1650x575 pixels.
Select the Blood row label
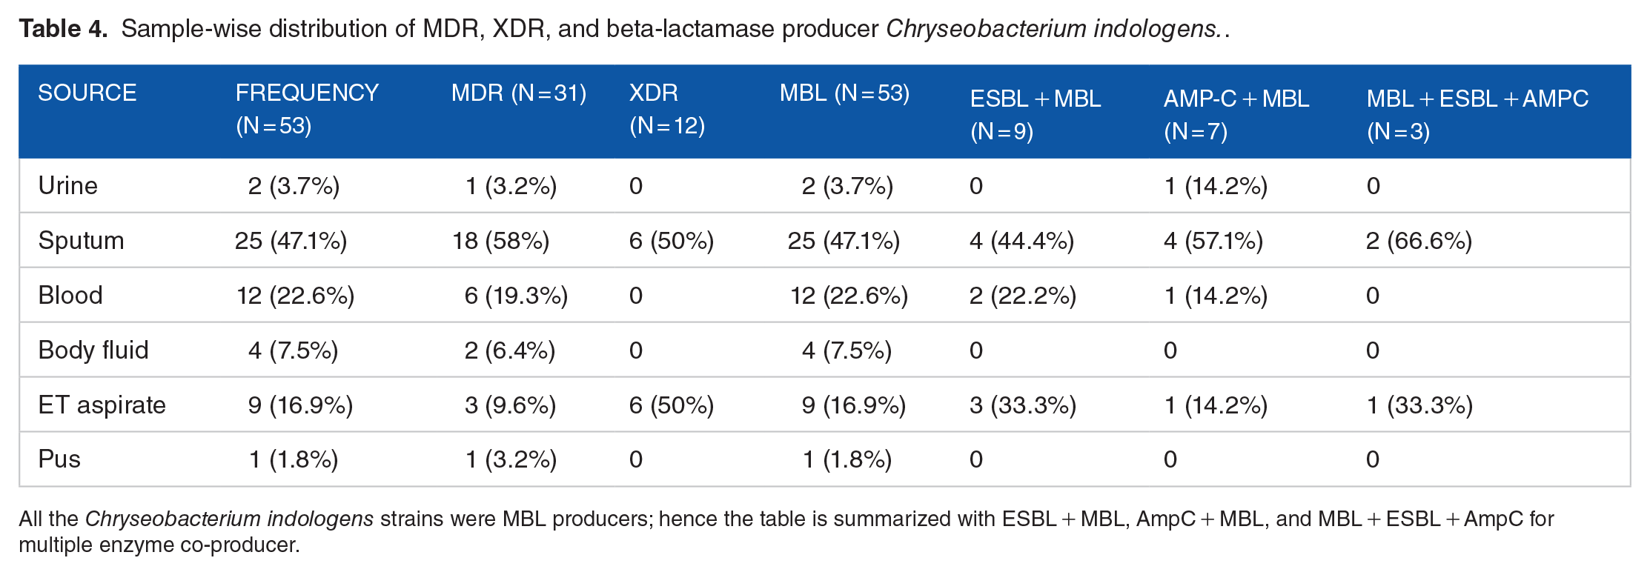[70, 295]
